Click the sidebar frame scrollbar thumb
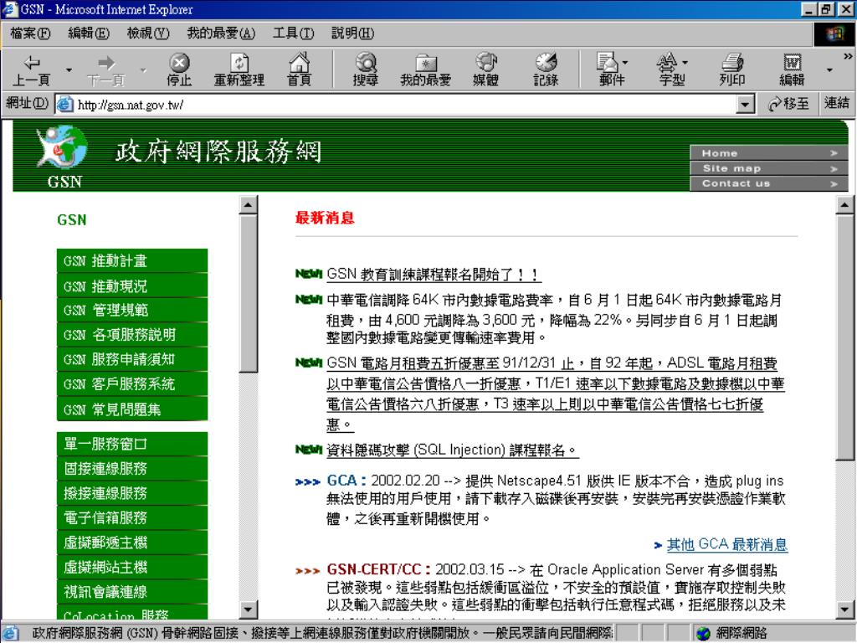Screen dimensions: 857x643 (x=248, y=294)
